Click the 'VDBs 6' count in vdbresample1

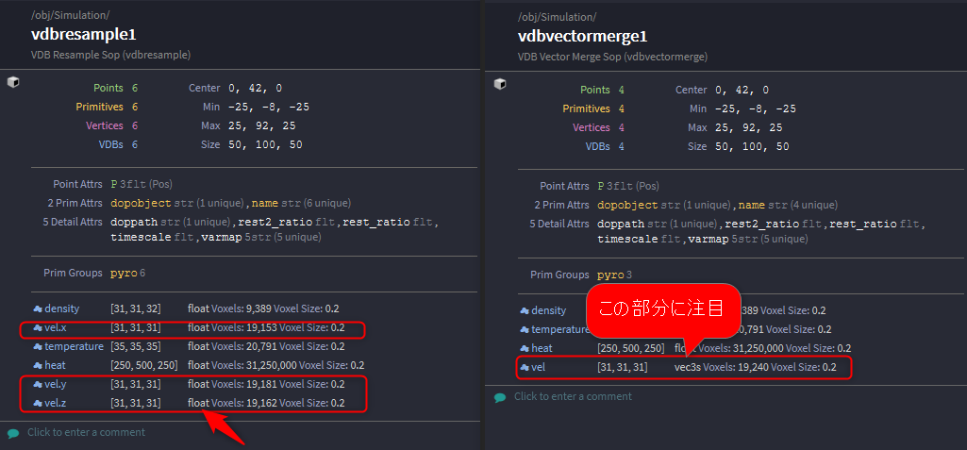(118, 145)
